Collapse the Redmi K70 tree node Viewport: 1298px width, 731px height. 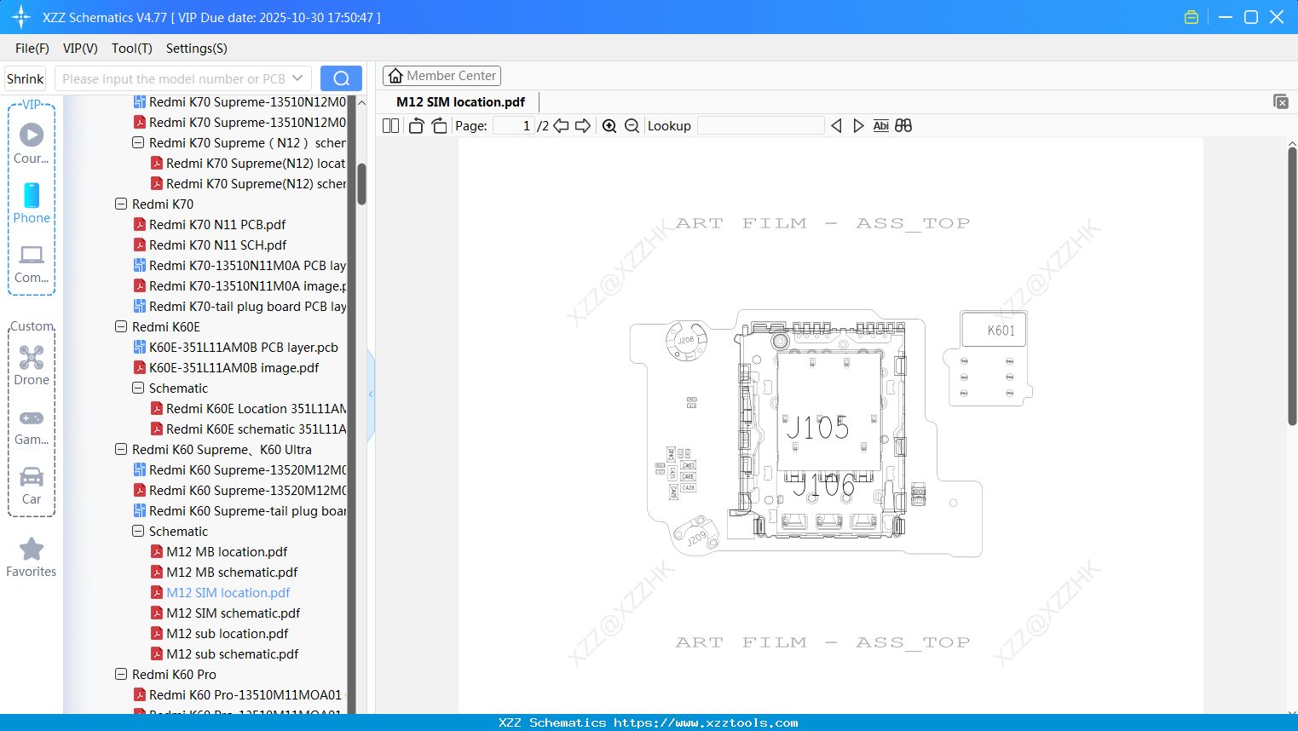click(x=120, y=204)
